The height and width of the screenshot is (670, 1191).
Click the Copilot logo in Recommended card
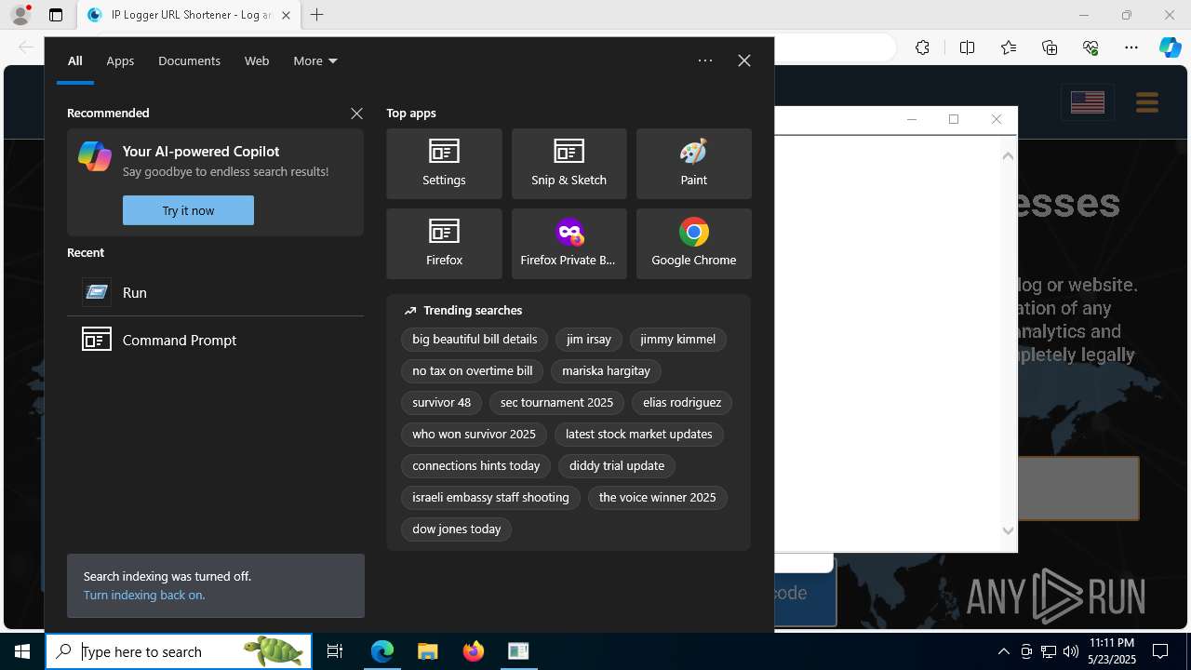pos(95,156)
